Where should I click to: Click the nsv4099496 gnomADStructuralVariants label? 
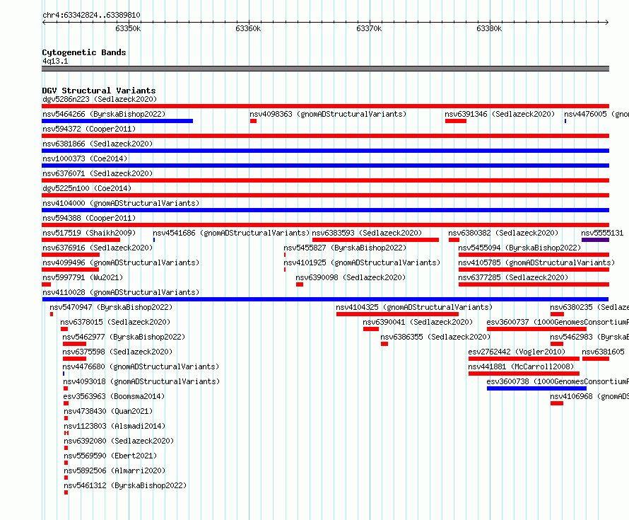(121, 262)
